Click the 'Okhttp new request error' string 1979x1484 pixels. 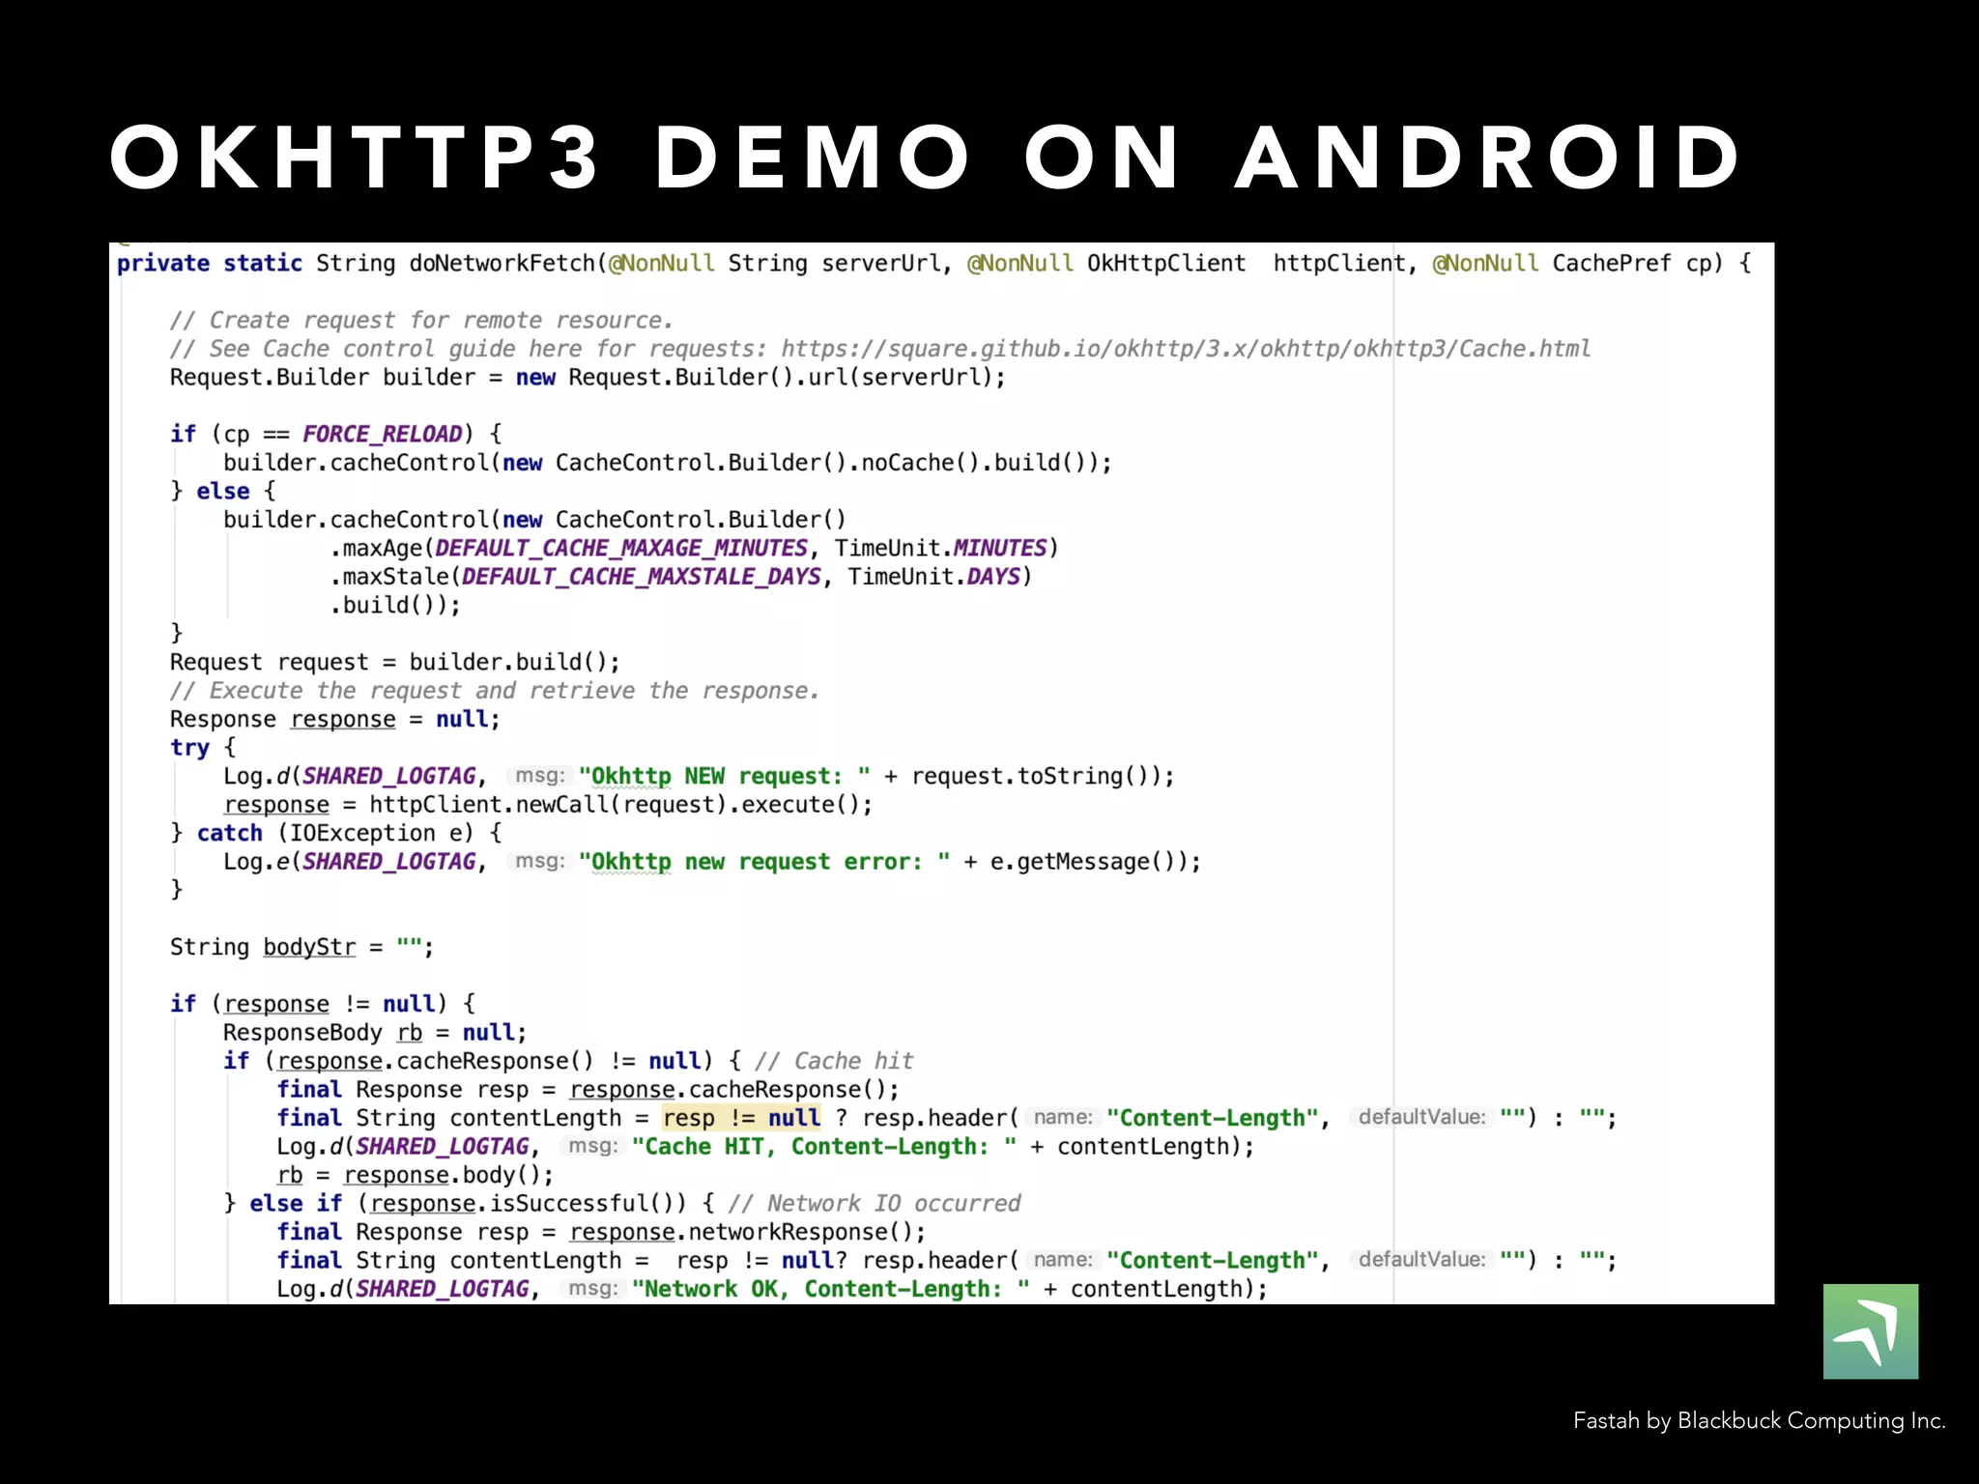click(x=763, y=862)
